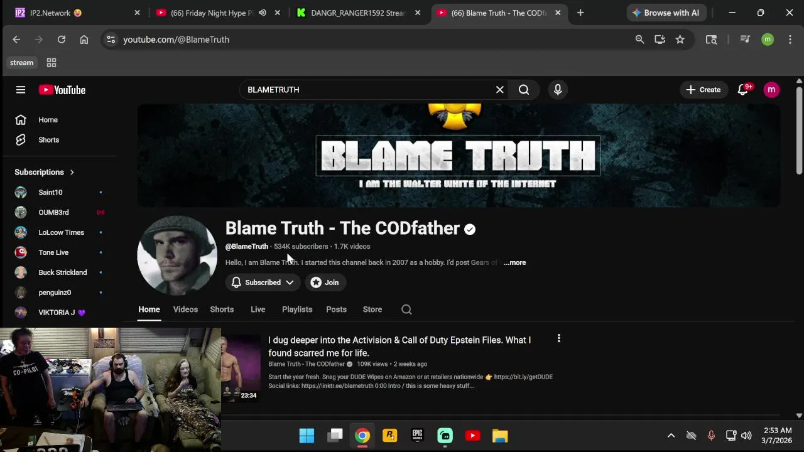Viewport: 804px width, 452px height.
Task: Open YouTube app in taskbar
Action: pyautogui.click(x=472, y=436)
